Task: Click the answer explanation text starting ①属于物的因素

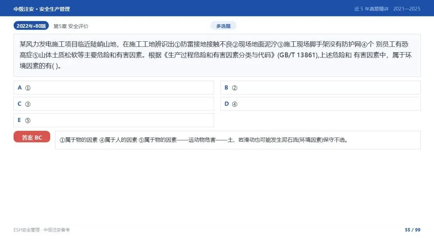Action: [x=204, y=140]
